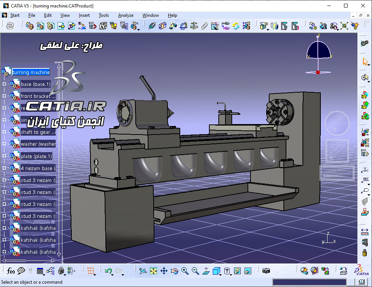Expand the 4 nezam base node

(4, 168)
